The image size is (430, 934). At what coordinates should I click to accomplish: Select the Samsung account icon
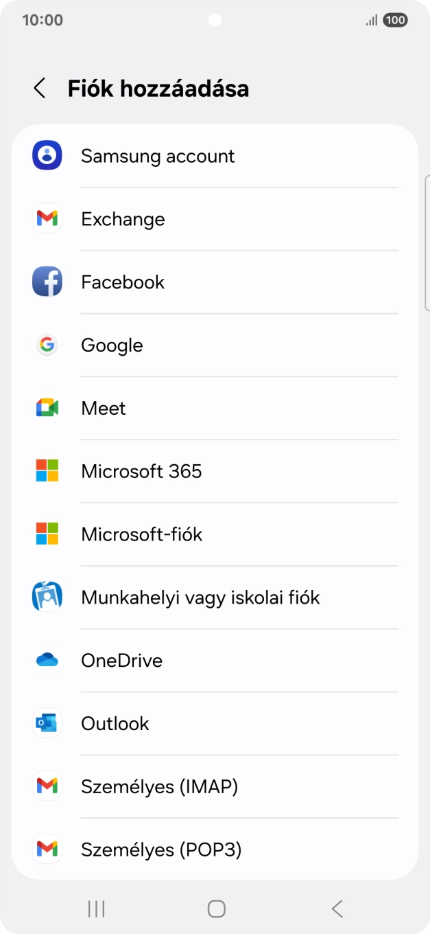coord(47,156)
